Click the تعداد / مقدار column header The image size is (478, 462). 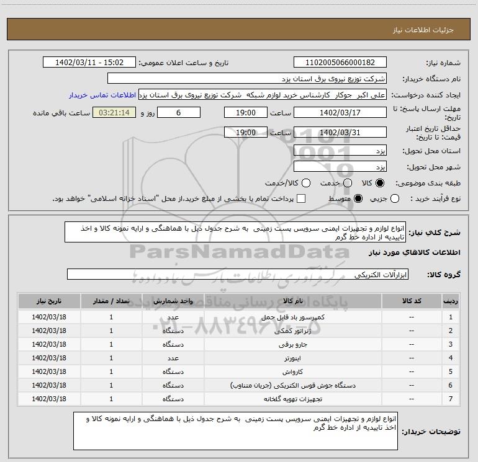coord(111,301)
